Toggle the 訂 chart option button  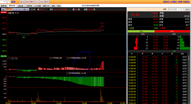point(20,10)
